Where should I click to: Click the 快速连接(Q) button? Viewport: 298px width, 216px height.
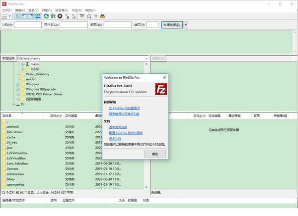(172, 25)
